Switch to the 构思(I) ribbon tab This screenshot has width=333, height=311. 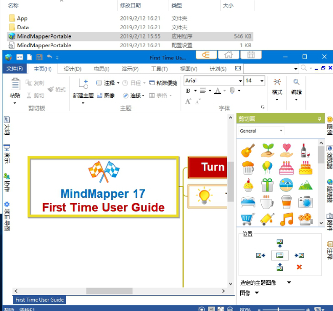pos(101,69)
